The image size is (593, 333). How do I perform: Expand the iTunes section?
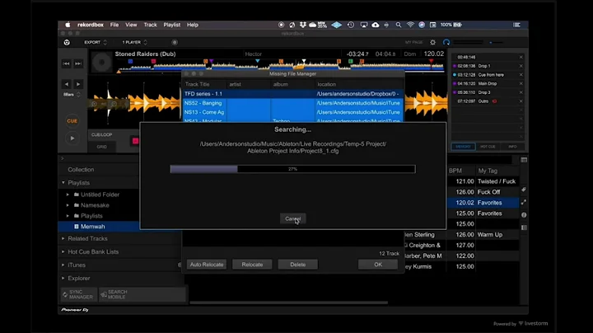(63, 265)
